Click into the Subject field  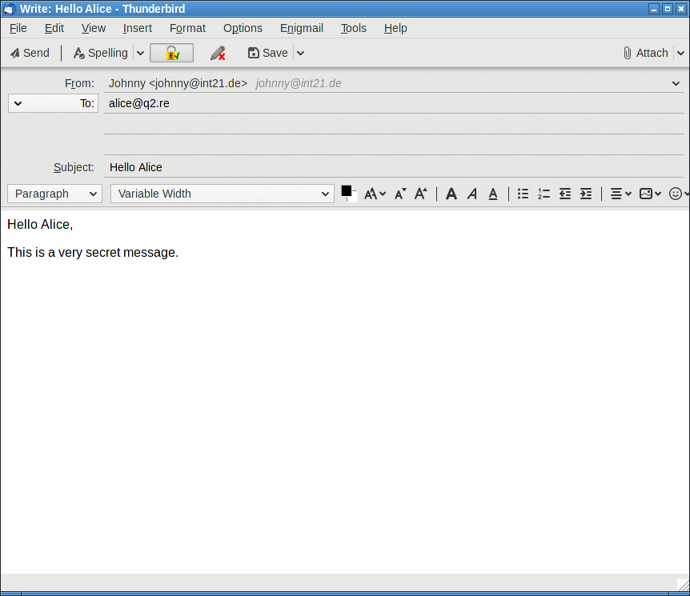tap(392, 167)
